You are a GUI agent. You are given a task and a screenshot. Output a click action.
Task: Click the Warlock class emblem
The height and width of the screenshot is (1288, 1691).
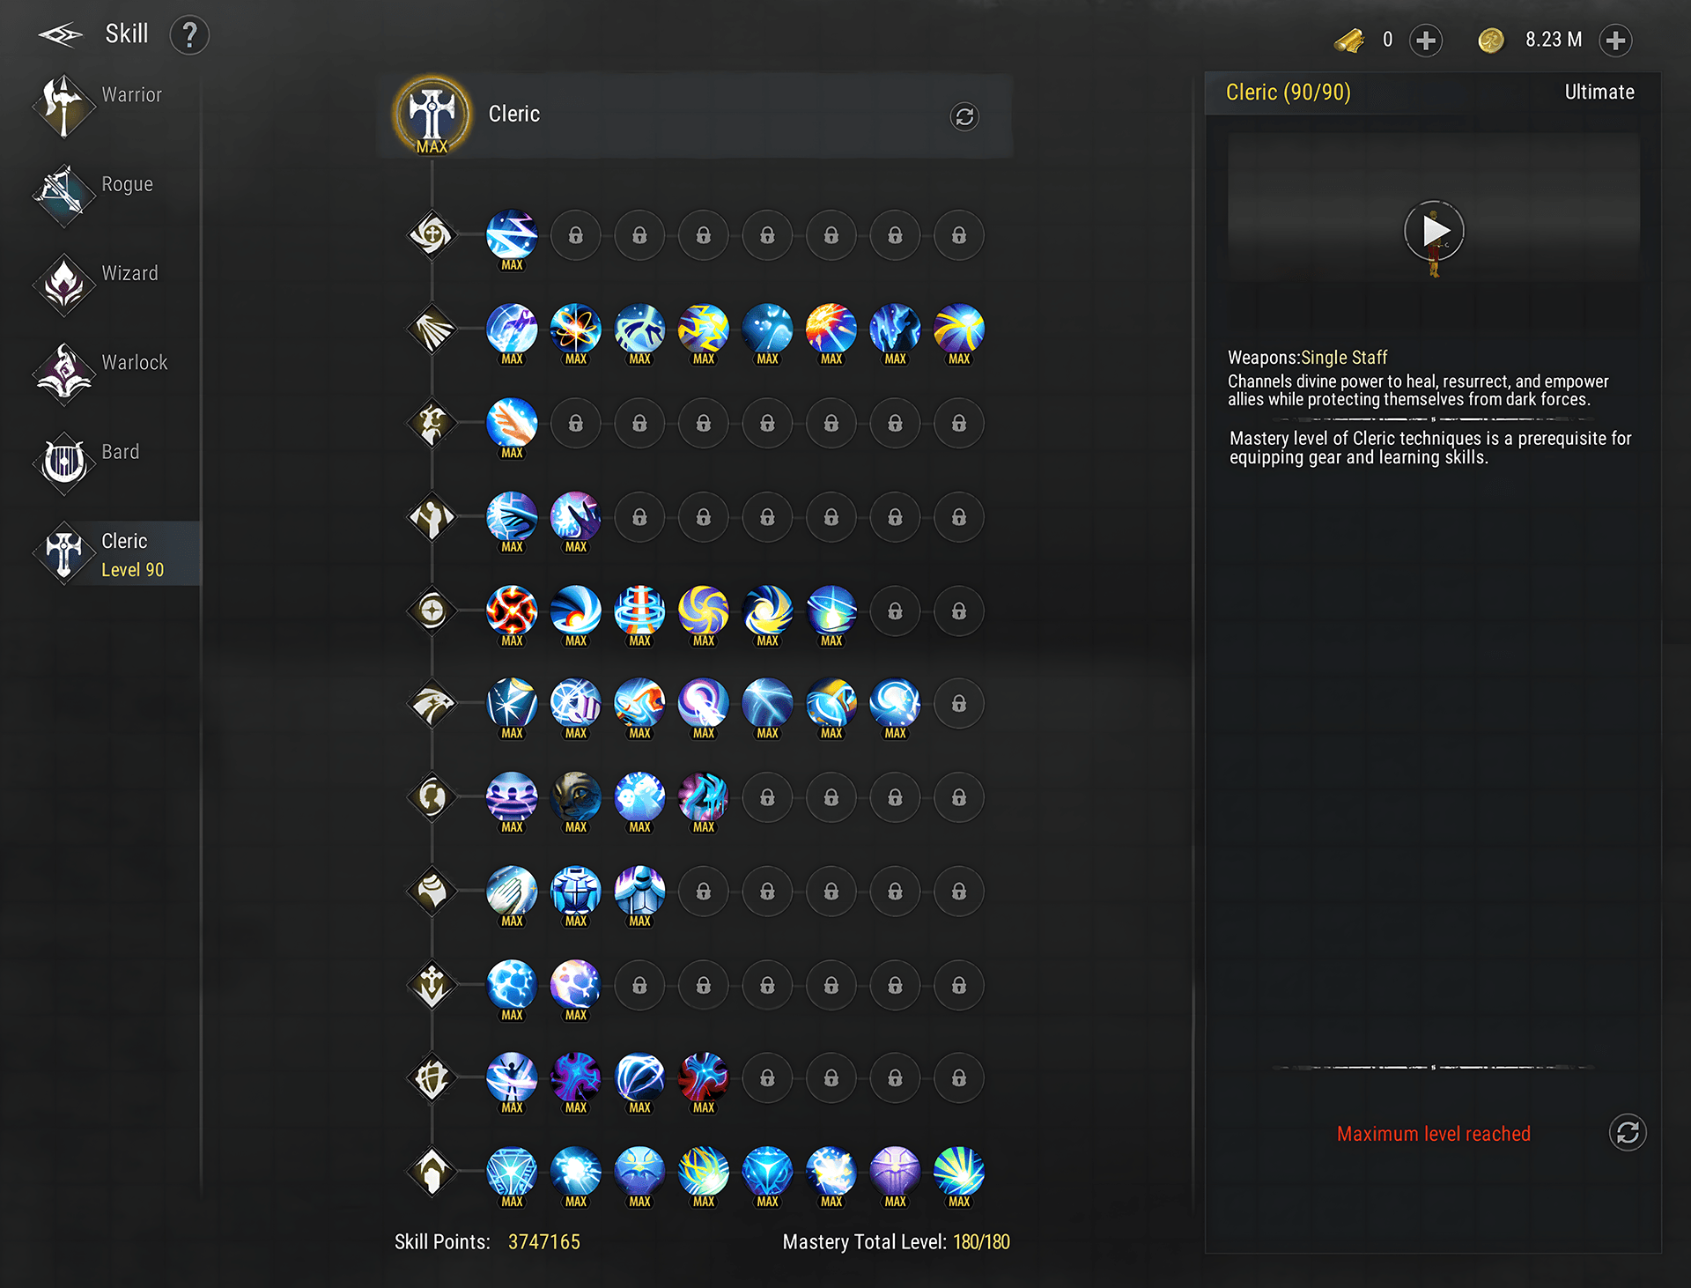(x=63, y=374)
